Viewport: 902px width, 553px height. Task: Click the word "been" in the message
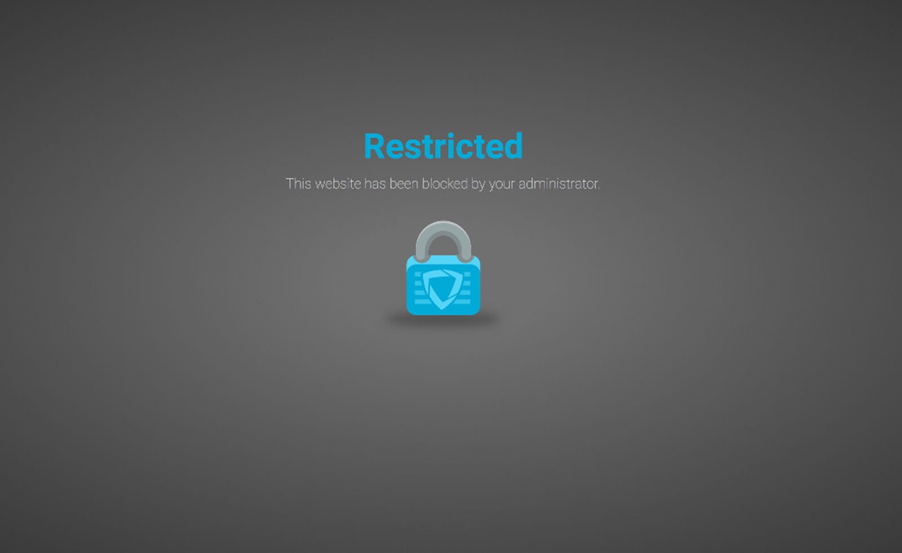click(x=404, y=184)
